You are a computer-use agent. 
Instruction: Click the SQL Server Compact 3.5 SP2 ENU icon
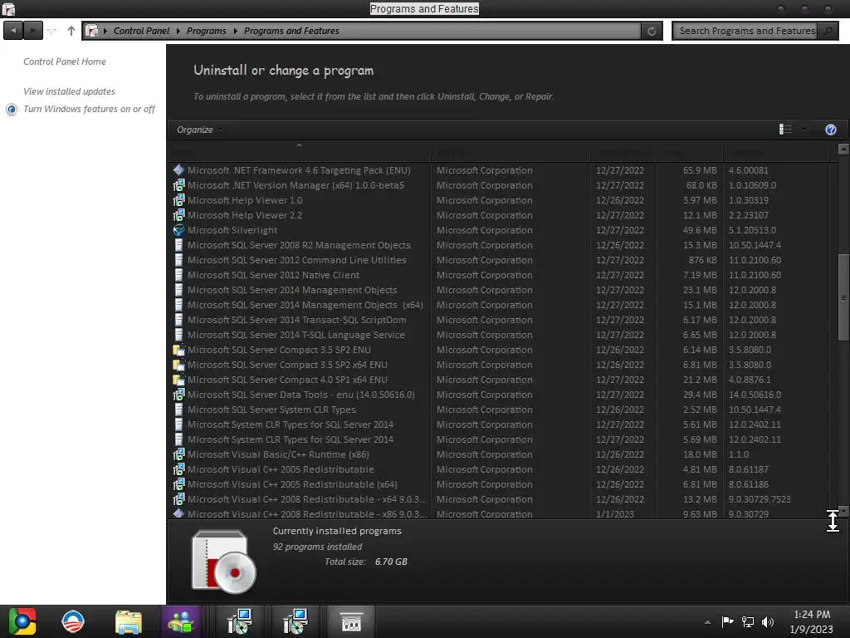(179, 350)
